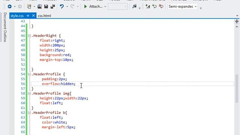This screenshot has height=135, width=240.
Task: Click the 'background:red;' line
Action: (55, 55)
